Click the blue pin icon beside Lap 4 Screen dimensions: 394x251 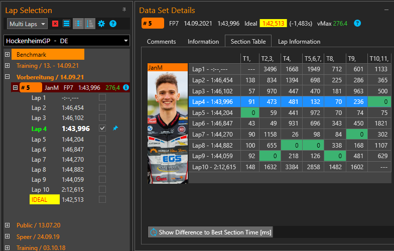115,129
